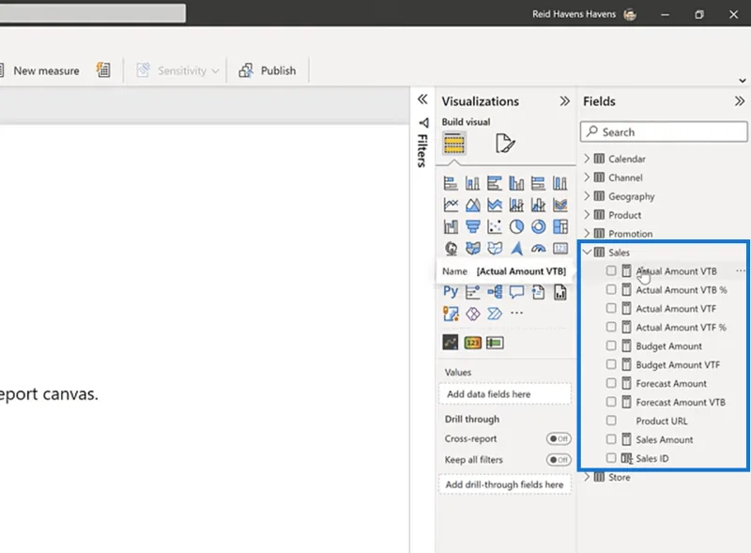Toggle the Keep all filters switch

click(559, 459)
